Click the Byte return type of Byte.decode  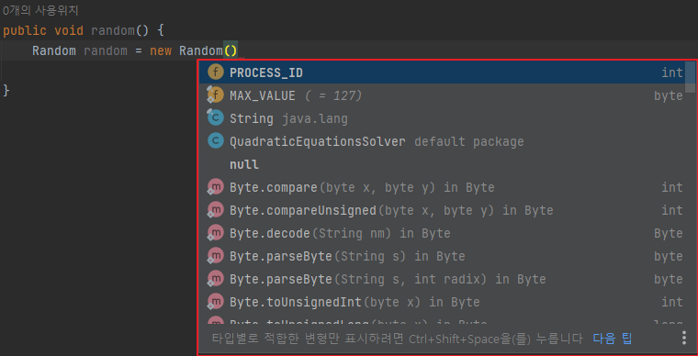coord(669,233)
